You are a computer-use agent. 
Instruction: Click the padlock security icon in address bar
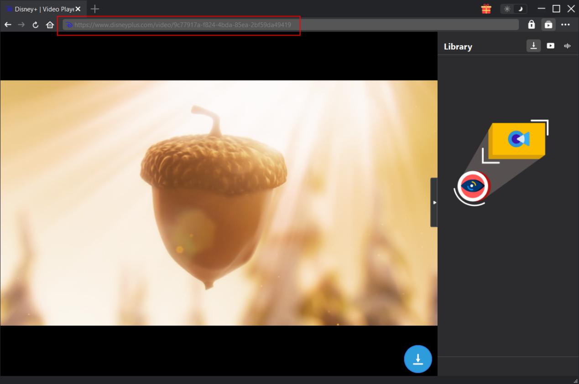[531, 25]
